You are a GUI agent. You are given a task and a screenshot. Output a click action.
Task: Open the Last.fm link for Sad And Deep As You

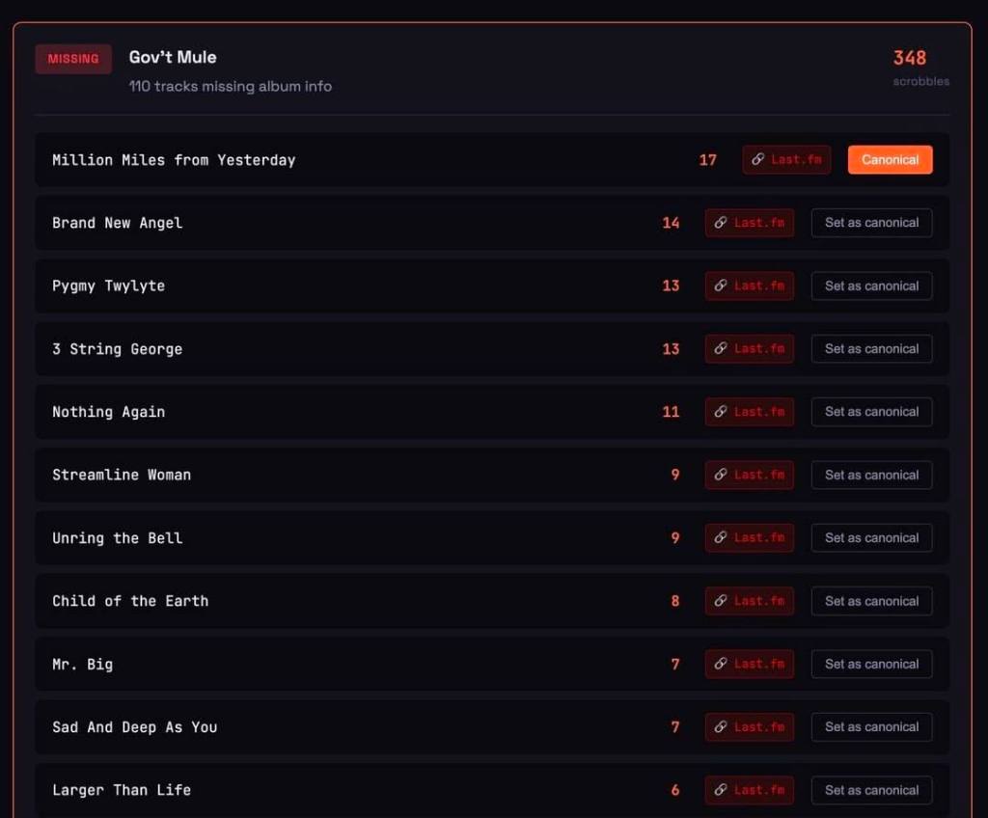click(750, 727)
